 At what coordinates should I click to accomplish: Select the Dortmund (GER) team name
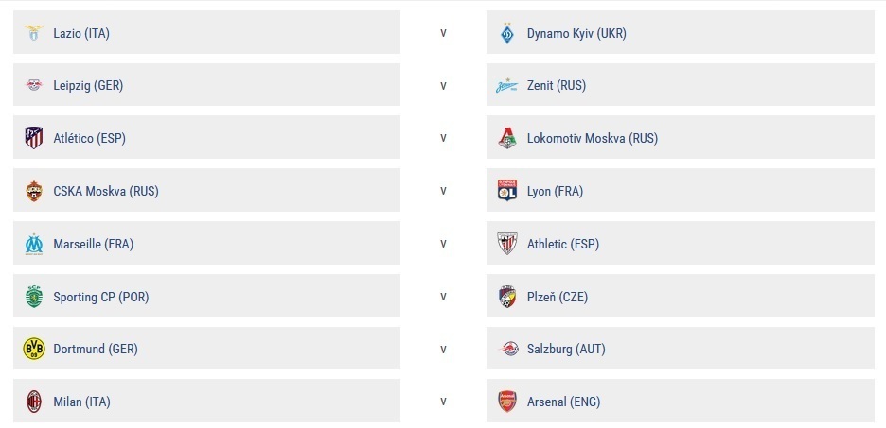[96, 349]
